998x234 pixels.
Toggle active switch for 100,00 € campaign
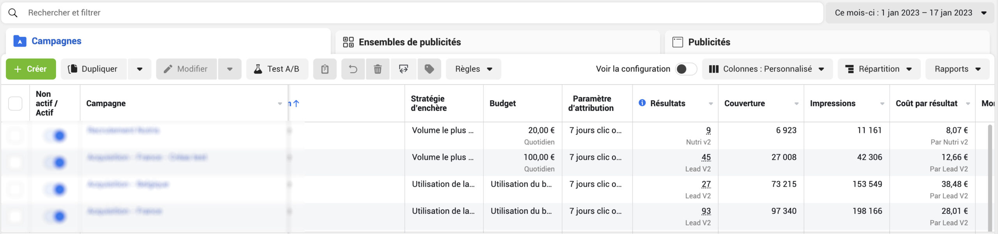point(55,162)
